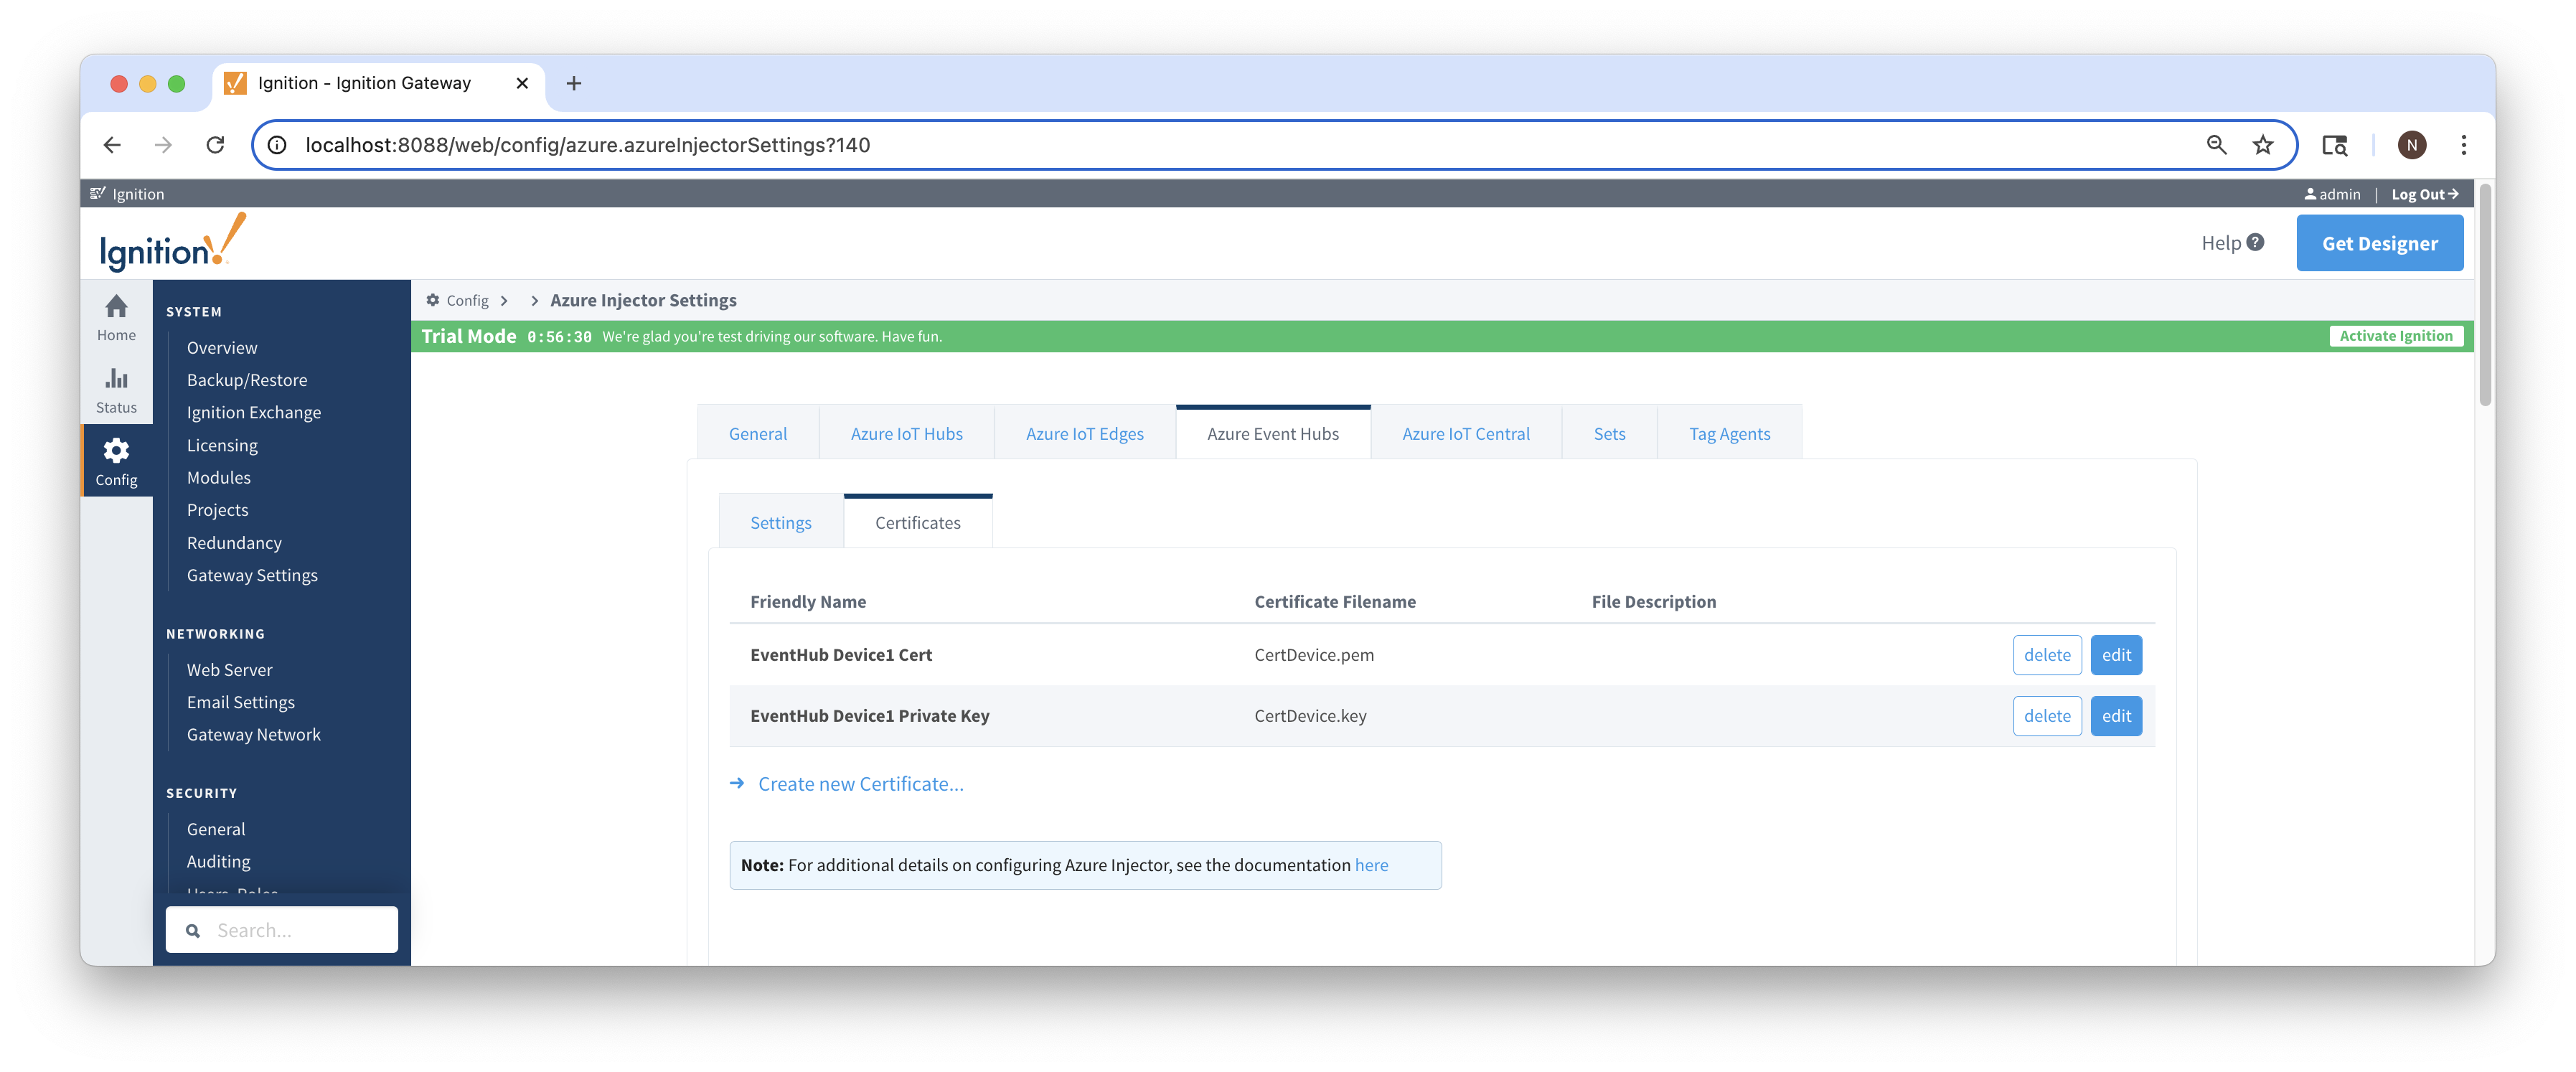Bookmark this page with the star

tap(2262, 145)
